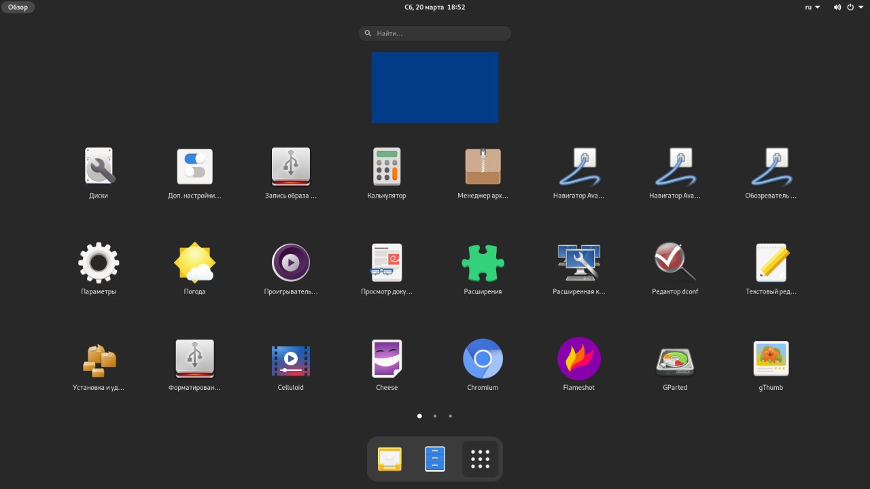This screenshot has width=870, height=489.
Task: Open the Chromium browser
Action: click(483, 359)
